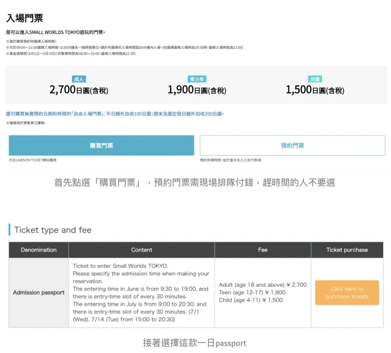Click the 'Adult (age 18 and above) ¥ 2,700' line
Image resolution: width=391 pixels, height=353 pixels.
tap(263, 285)
